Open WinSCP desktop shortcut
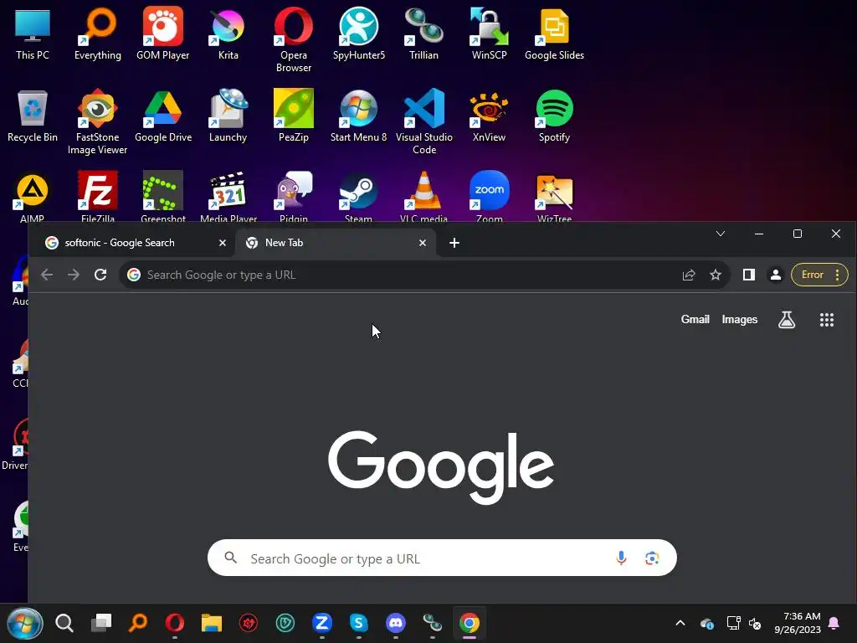 click(489, 33)
